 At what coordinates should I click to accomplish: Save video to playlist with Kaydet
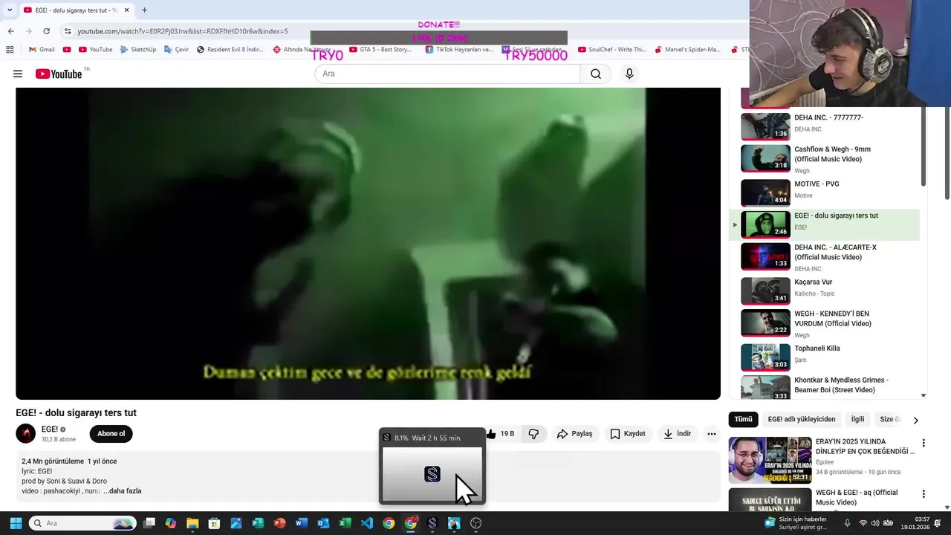628,434
